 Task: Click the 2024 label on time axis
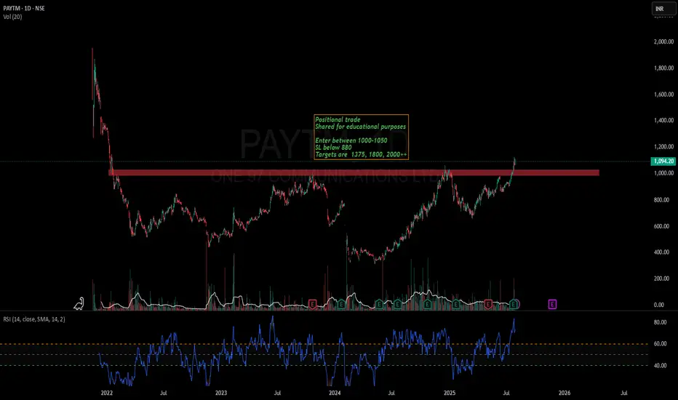pyautogui.click(x=335, y=393)
